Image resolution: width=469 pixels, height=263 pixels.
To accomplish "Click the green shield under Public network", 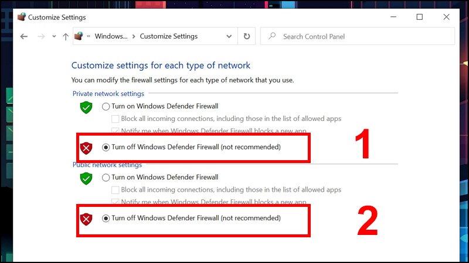I will click(x=86, y=178).
